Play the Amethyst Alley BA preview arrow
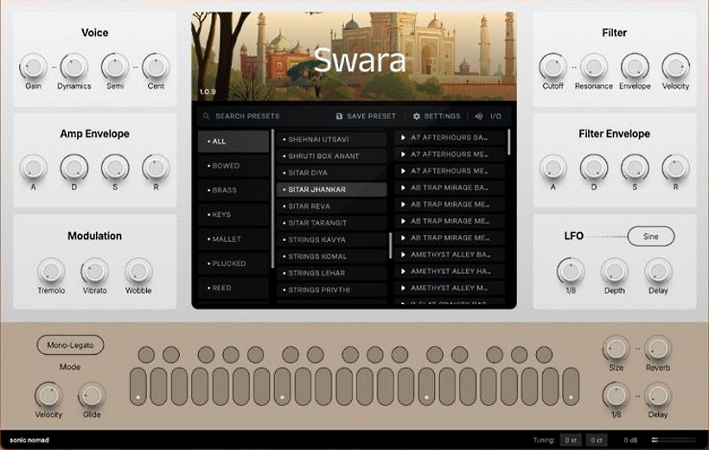Image resolution: width=709 pixels, height=450 pixels. (403, 255)
